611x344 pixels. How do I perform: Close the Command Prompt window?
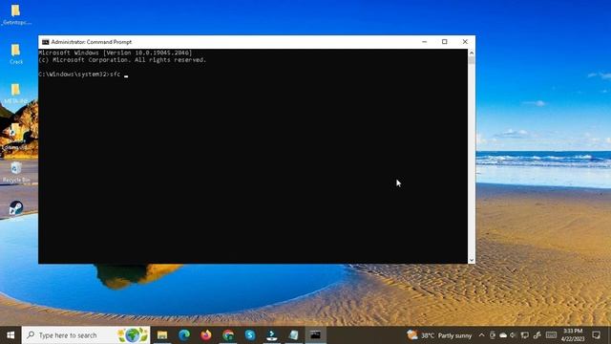pyautogui.click(x=465, y=42)
